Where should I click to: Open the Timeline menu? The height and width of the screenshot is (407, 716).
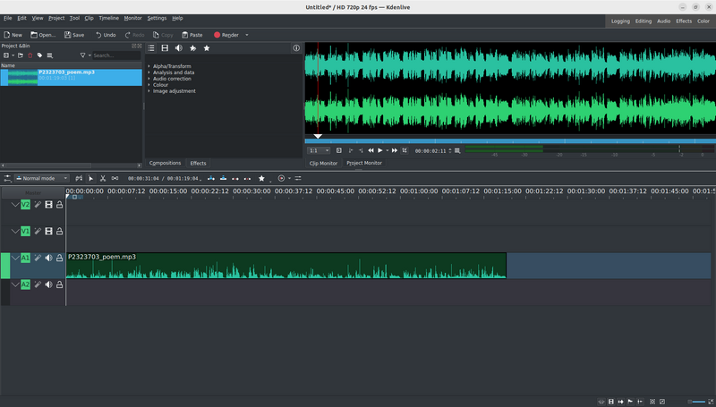(x=108, y=18)
